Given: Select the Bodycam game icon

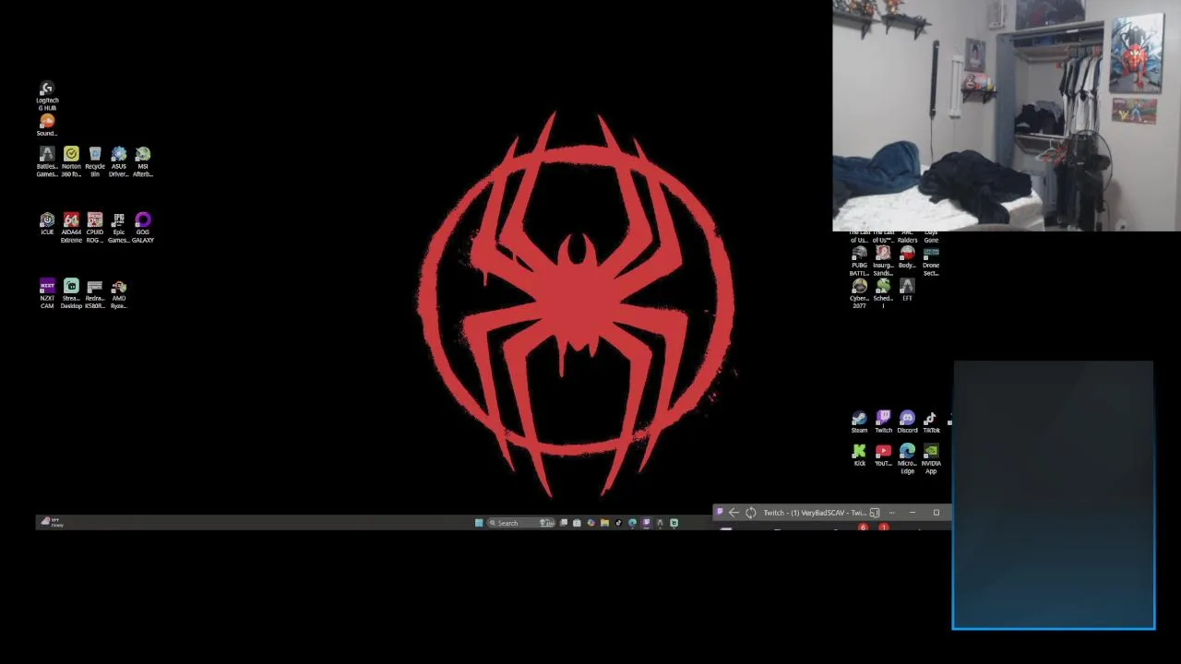Looking at the screenshot, I should point(907,257).
